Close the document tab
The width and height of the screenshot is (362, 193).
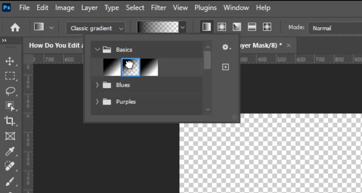[288, 45]
